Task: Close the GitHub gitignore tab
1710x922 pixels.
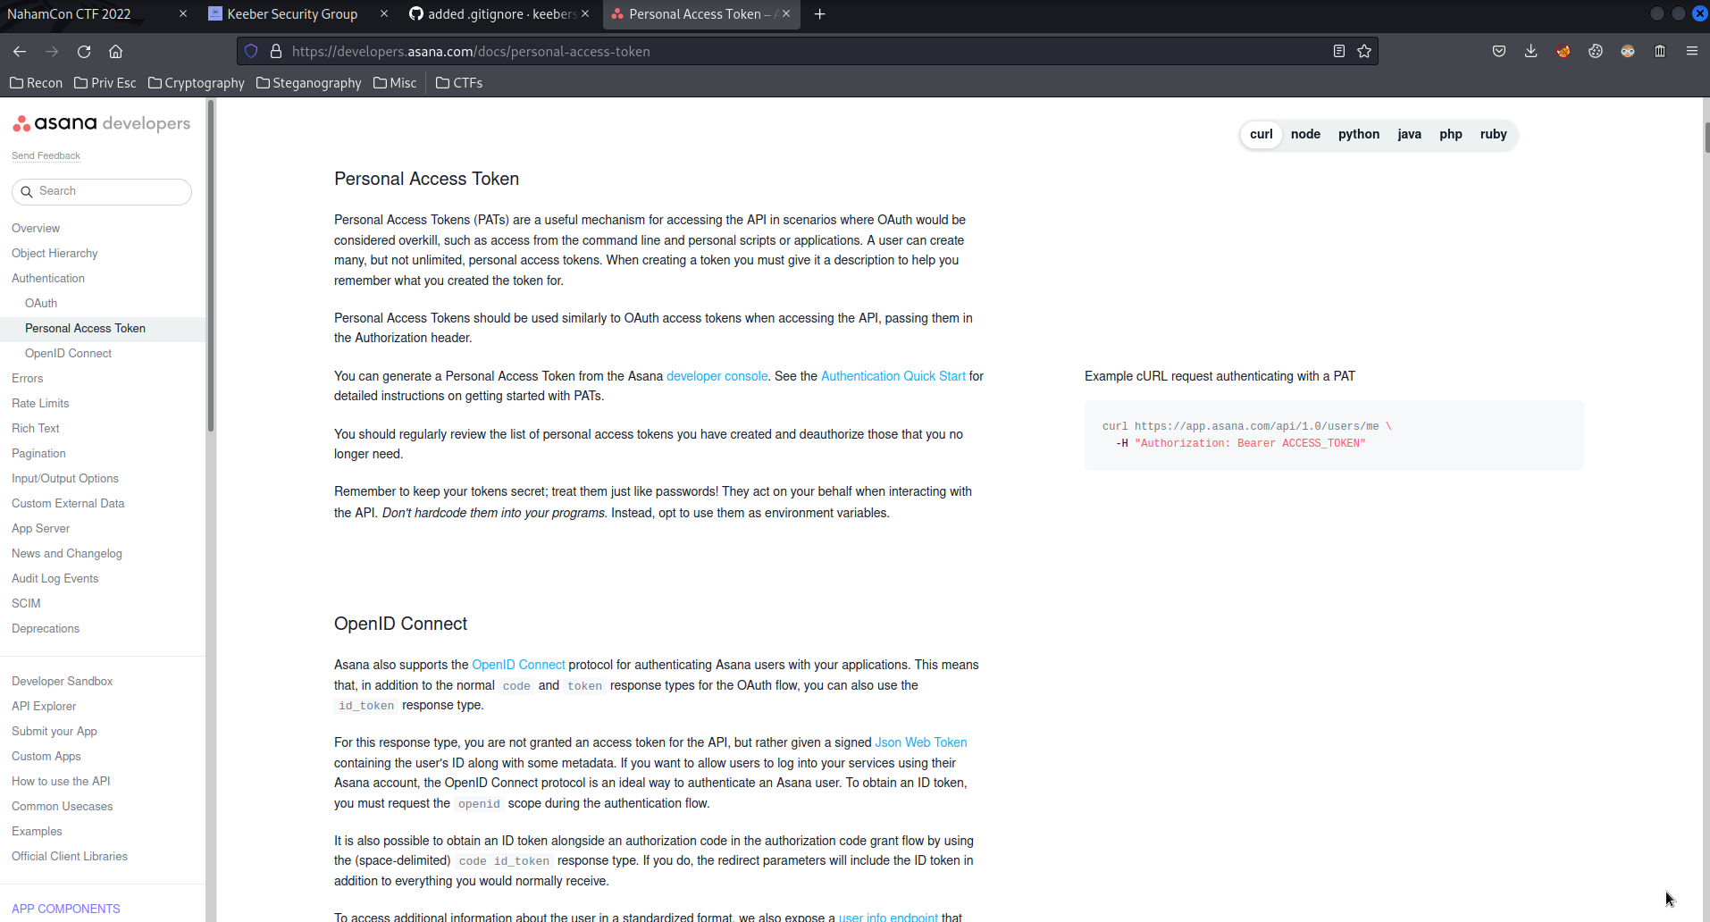Action: click(585, 13)
